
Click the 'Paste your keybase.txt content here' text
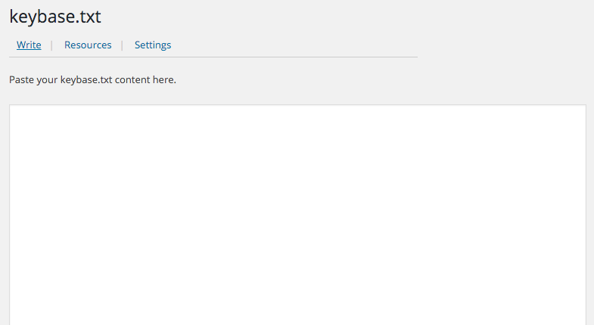pyautogui.click(x=92, y=79)
